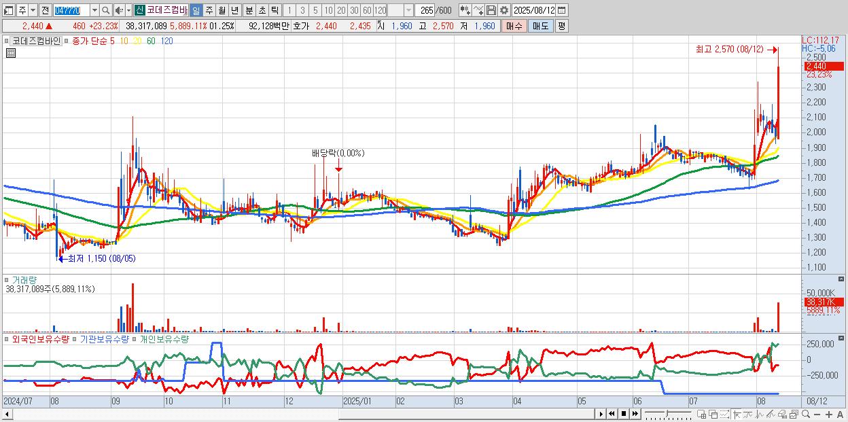The image size is (848, 422).
Task: Click the 기관보유수량 legend label
Action: pos(104,338)
